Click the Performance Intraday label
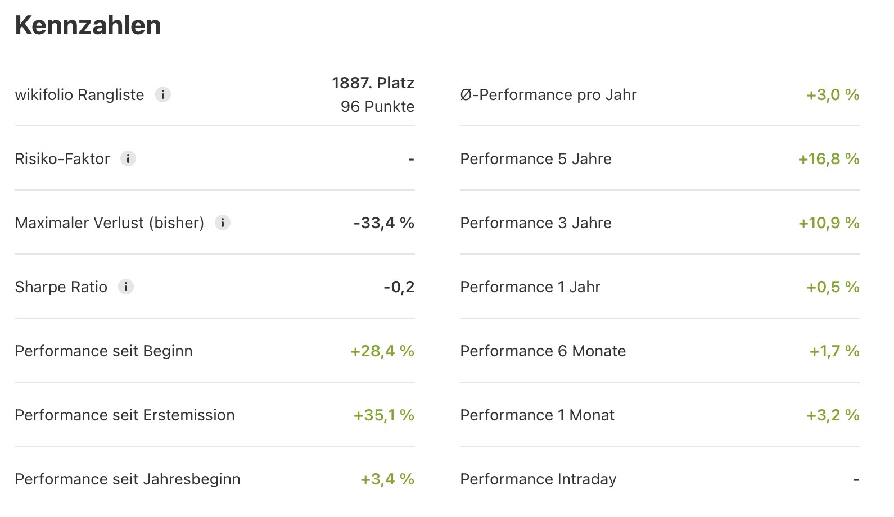 coord(538,479)
